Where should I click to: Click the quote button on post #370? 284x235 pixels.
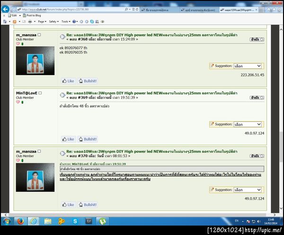[257, 156]
